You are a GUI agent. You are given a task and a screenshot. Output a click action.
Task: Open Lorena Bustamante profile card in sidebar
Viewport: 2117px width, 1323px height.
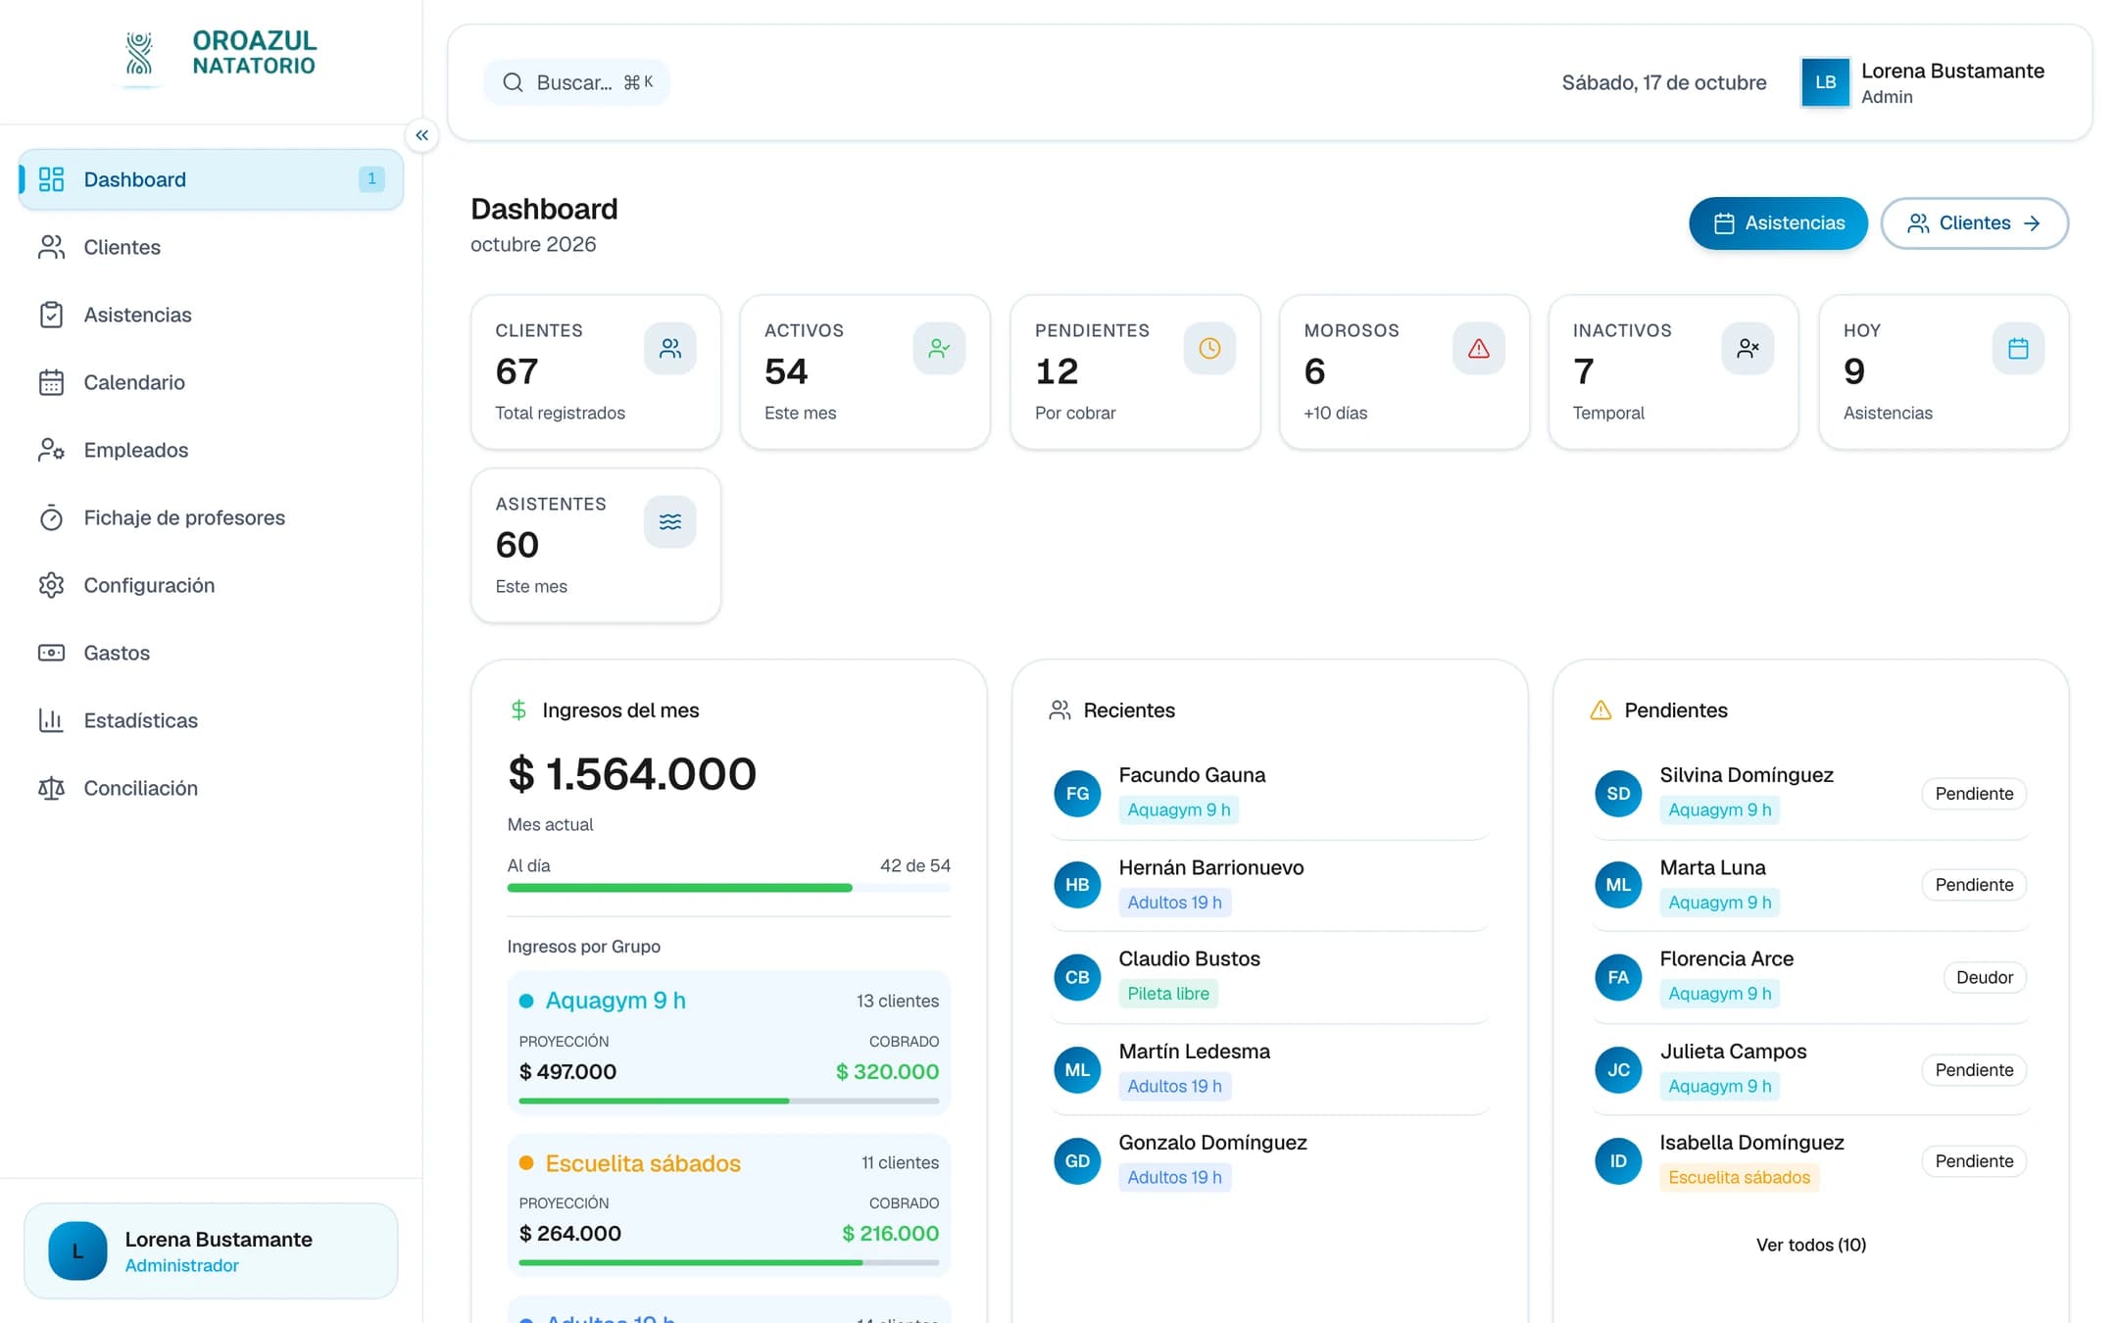(x=211, y=1251)
